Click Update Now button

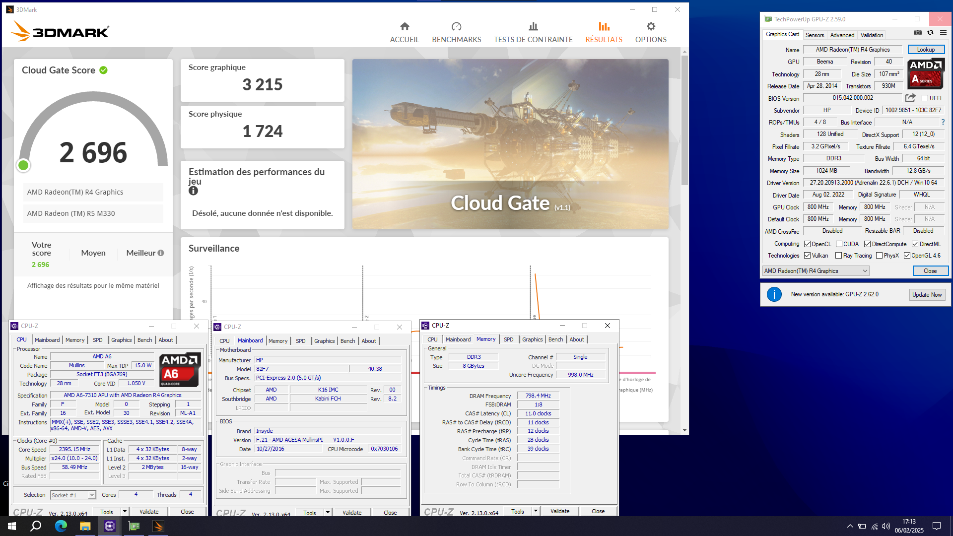click(x=927, y=295)
